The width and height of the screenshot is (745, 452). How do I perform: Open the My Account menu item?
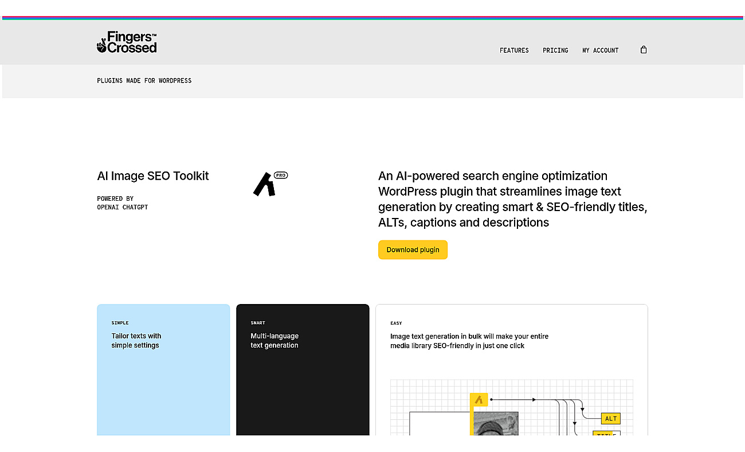tap(601, 50)
